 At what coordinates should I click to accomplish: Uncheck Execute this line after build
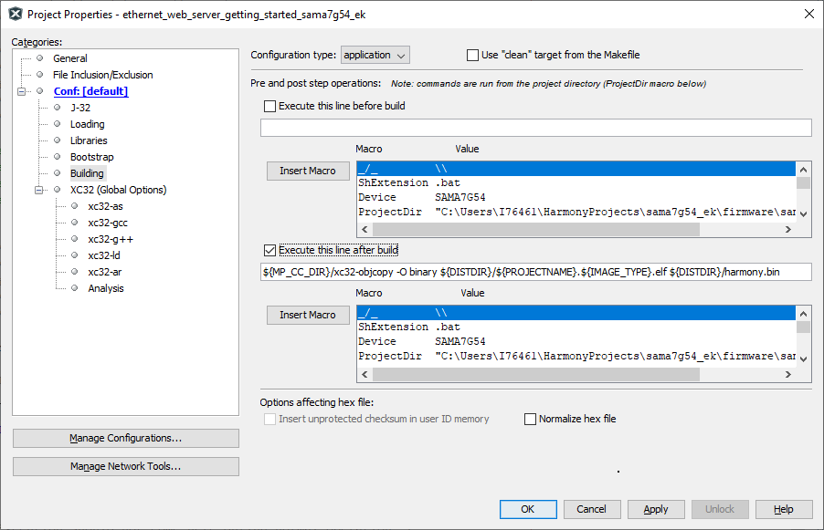click(269, 250)
